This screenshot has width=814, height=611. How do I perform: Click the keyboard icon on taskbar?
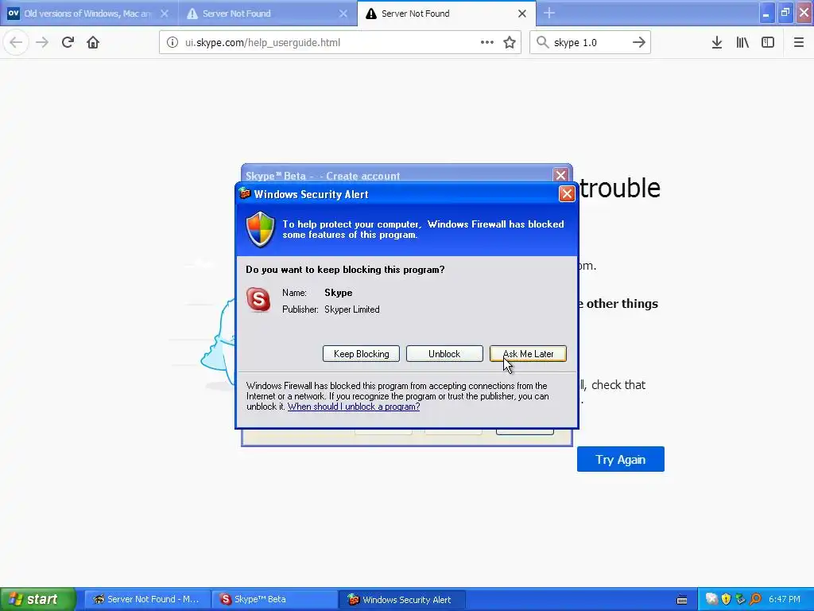[x=682, y=600]
